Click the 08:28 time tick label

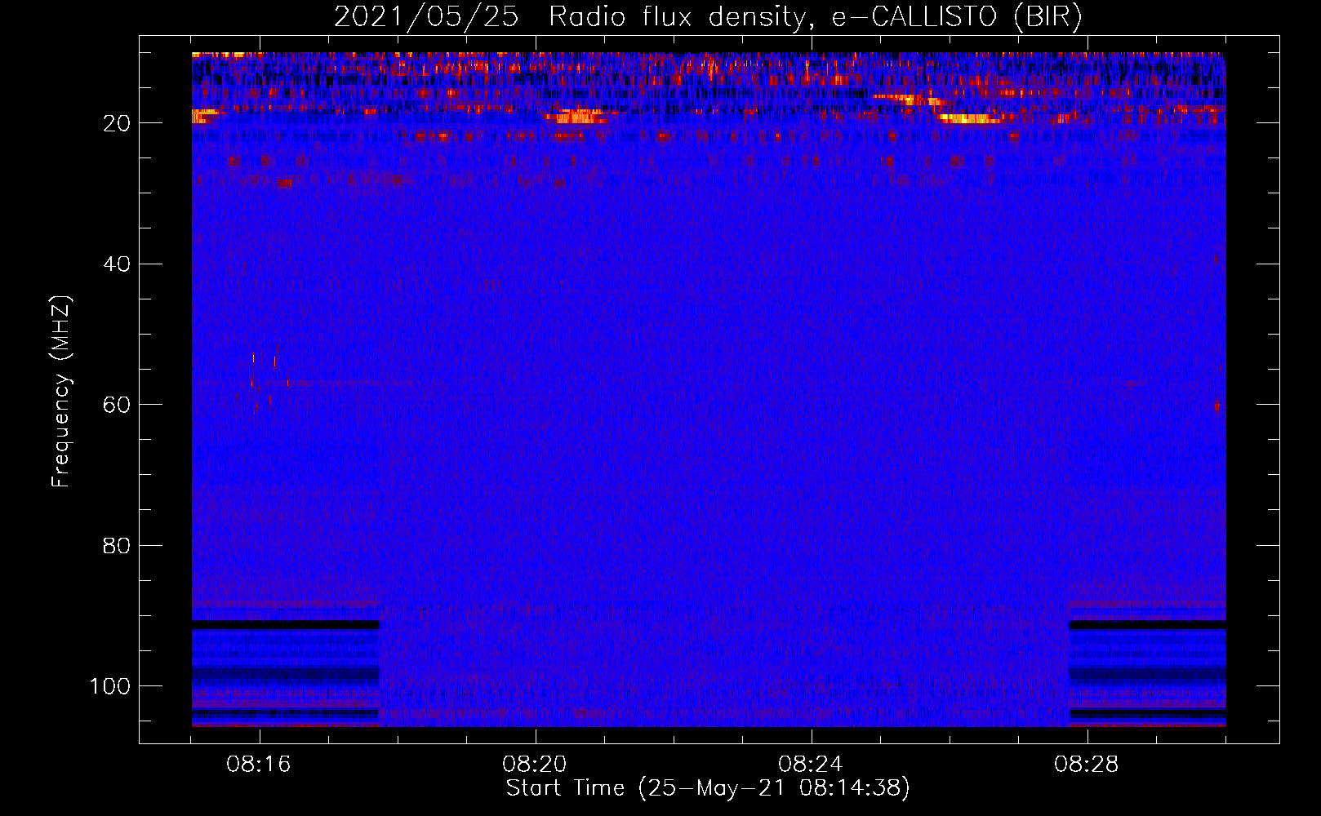(x=1087, y=765)
